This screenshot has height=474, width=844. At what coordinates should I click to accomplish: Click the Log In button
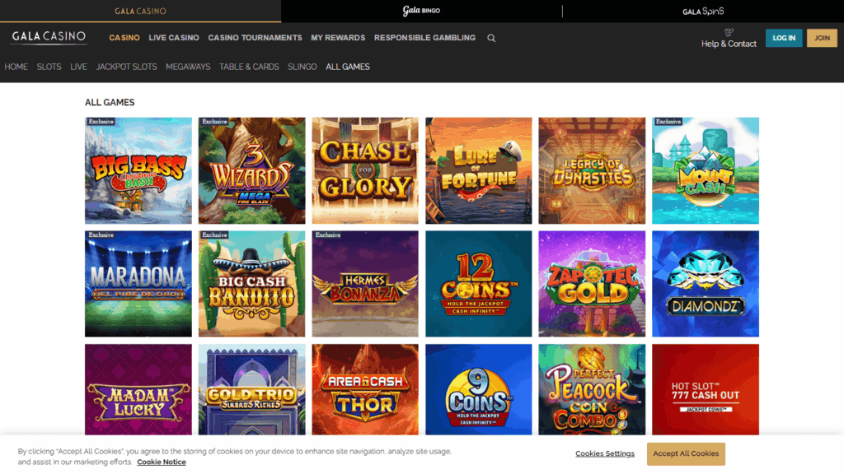click(783, 38)
